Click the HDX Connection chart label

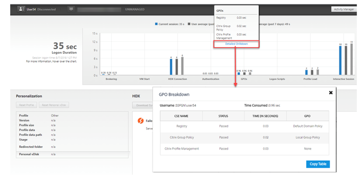[178, 79]
